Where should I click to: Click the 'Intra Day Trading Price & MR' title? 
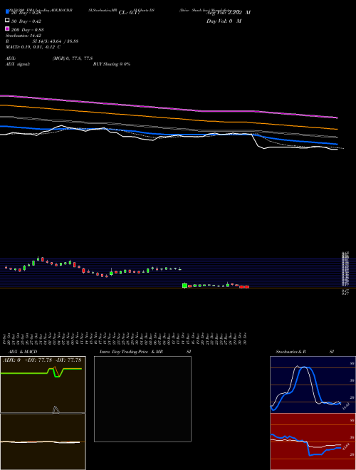[x=131, y=352]
